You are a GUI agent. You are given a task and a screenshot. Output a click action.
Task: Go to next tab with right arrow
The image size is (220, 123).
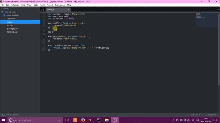44,10
